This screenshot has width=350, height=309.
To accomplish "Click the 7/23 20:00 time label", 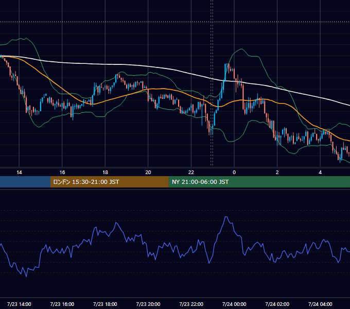I will 148,304.
